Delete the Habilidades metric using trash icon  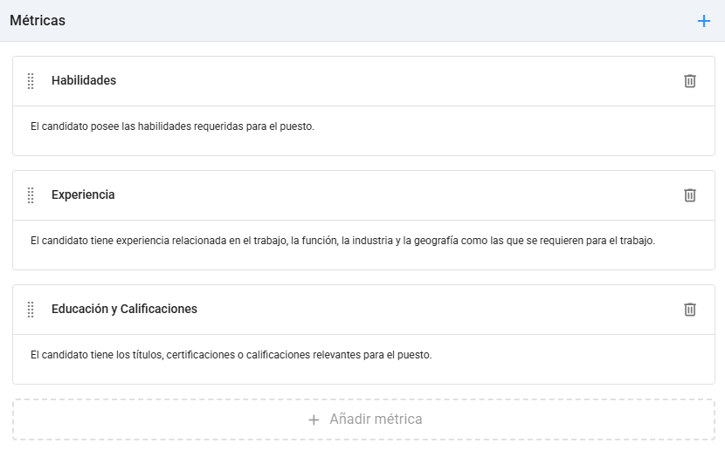pyautogui.click(x=689, y=81)
